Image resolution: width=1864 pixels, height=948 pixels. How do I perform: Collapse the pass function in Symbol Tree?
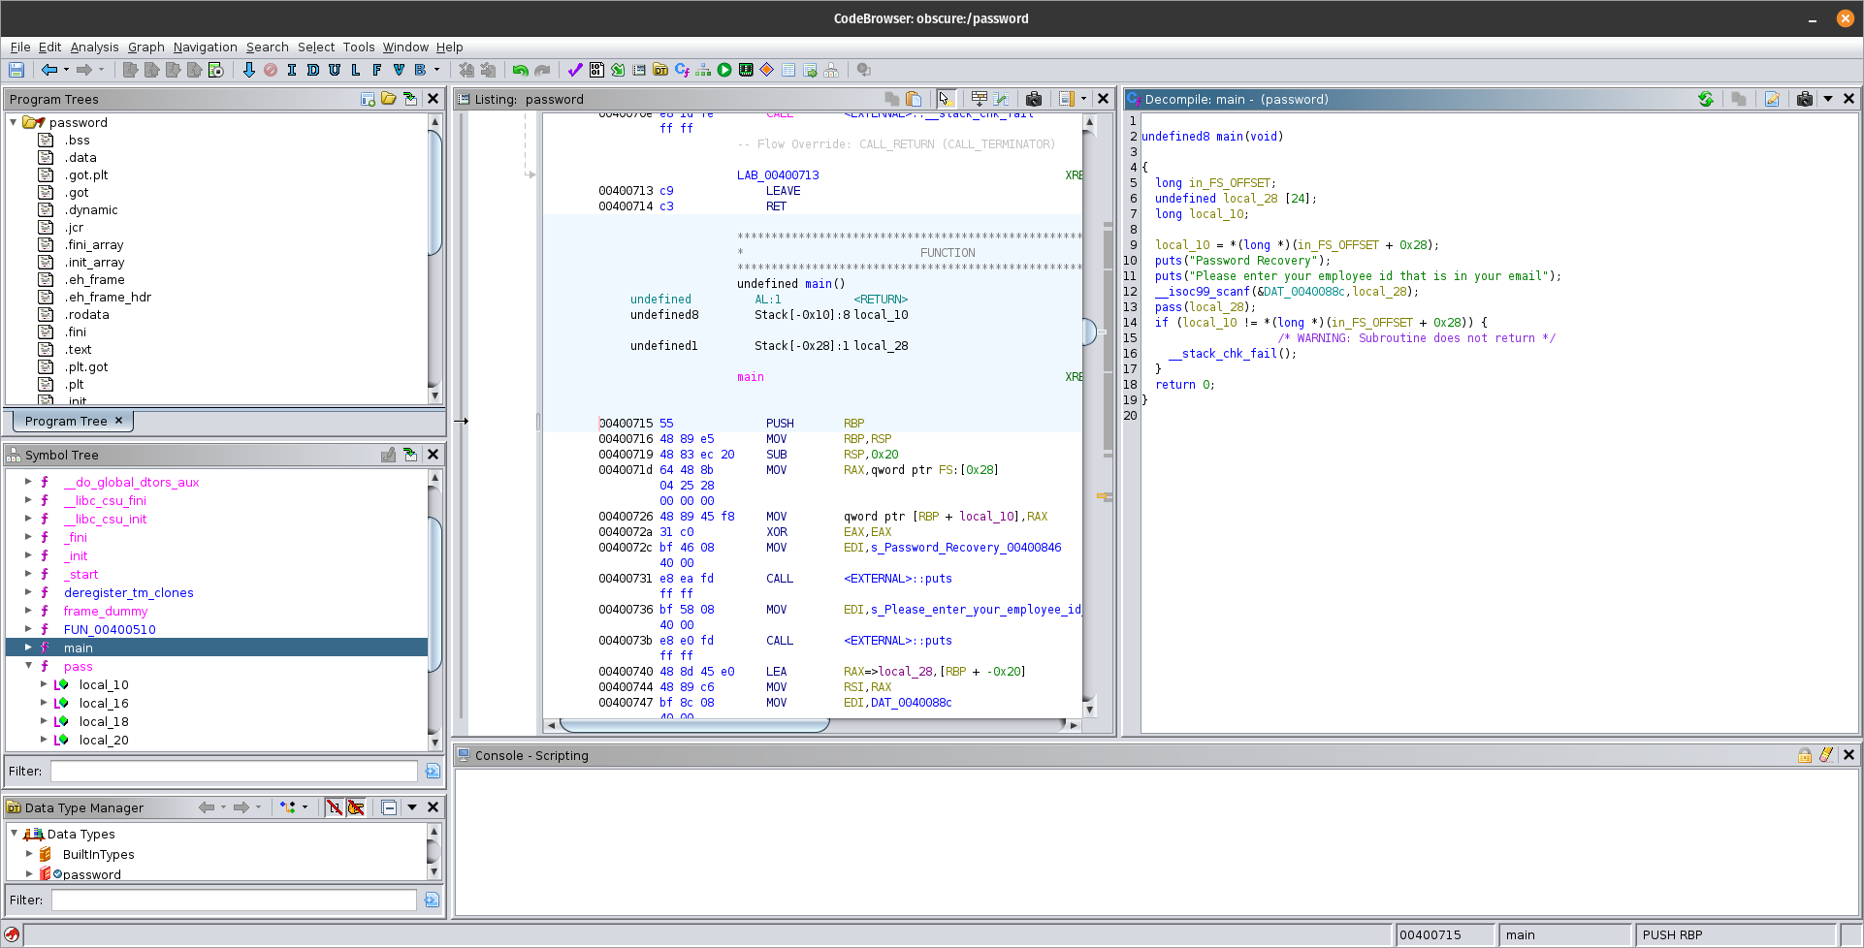[29, 666]
